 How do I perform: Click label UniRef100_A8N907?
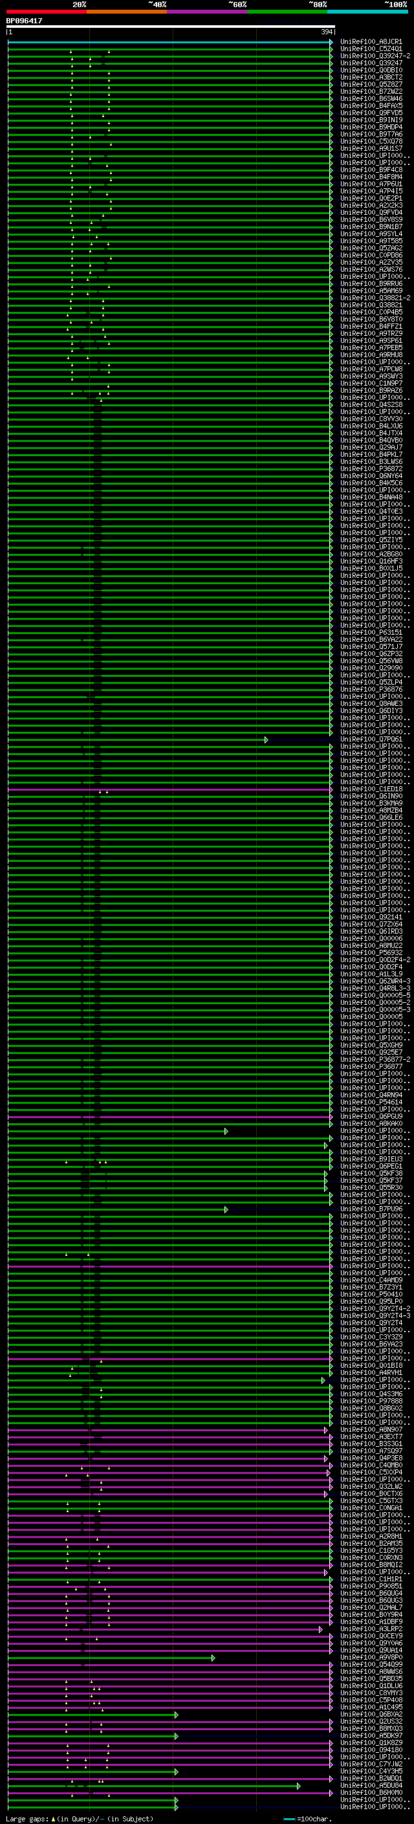coord(371,1429)
